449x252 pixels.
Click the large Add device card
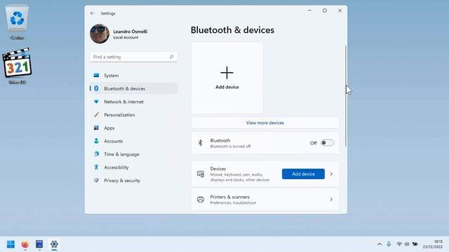[x=227, y=78]
